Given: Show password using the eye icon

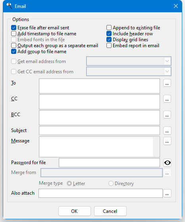Looking at the screenshot, I should coord(167,163).
